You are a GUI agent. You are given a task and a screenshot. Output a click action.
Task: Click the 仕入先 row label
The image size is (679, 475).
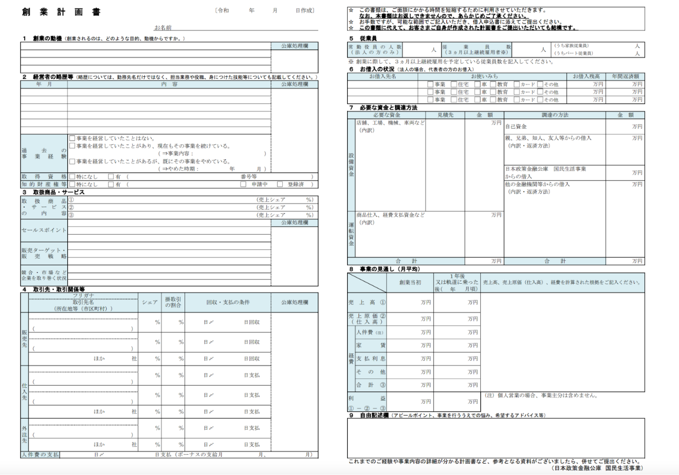coord(25,391)
